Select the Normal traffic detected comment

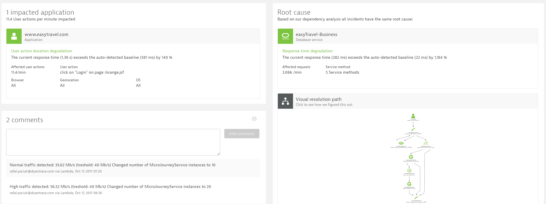point(112,165)
